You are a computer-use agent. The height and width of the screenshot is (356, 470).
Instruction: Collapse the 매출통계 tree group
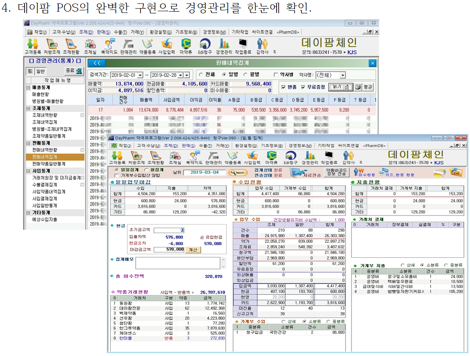click(28, 87)
